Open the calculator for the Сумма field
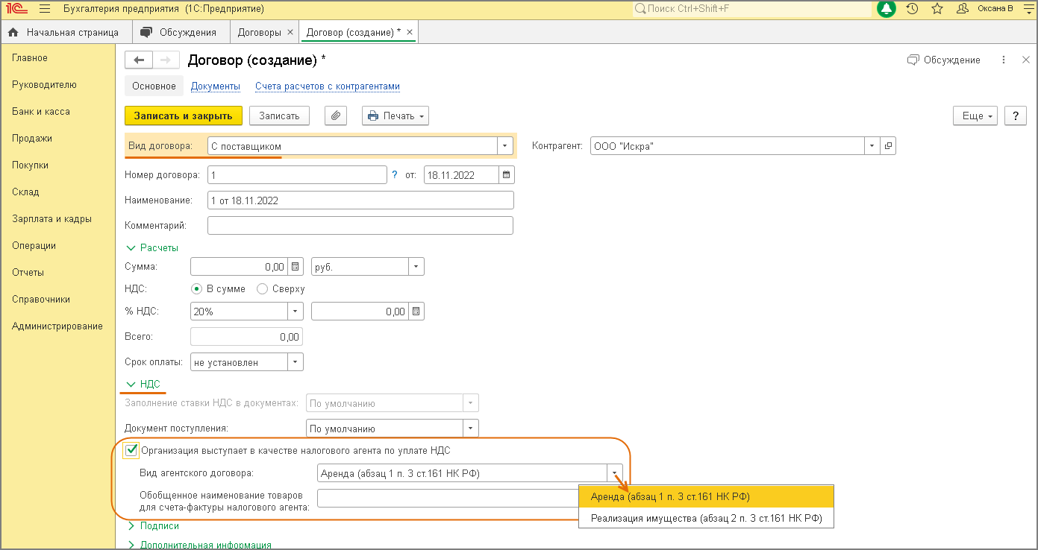 click(295, 267)
